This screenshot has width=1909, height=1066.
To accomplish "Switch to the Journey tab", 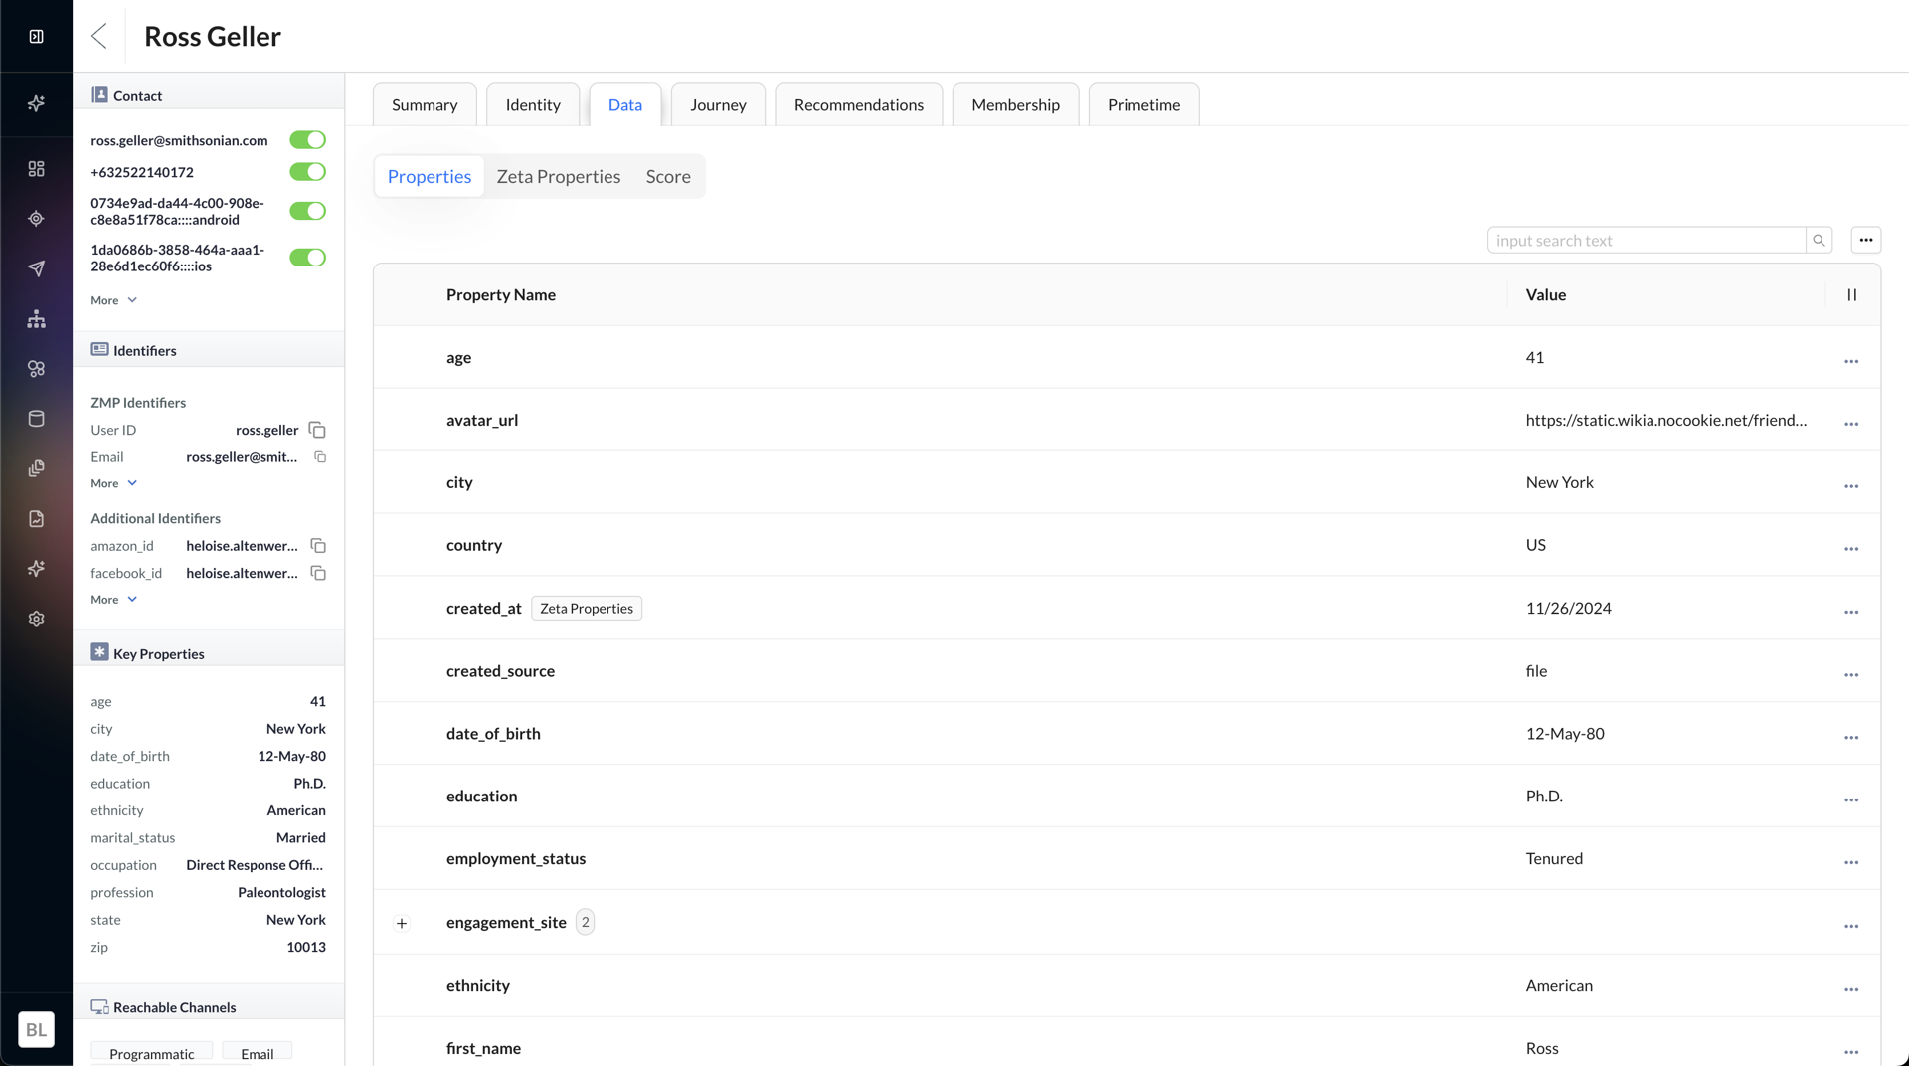I will [718, 104].
